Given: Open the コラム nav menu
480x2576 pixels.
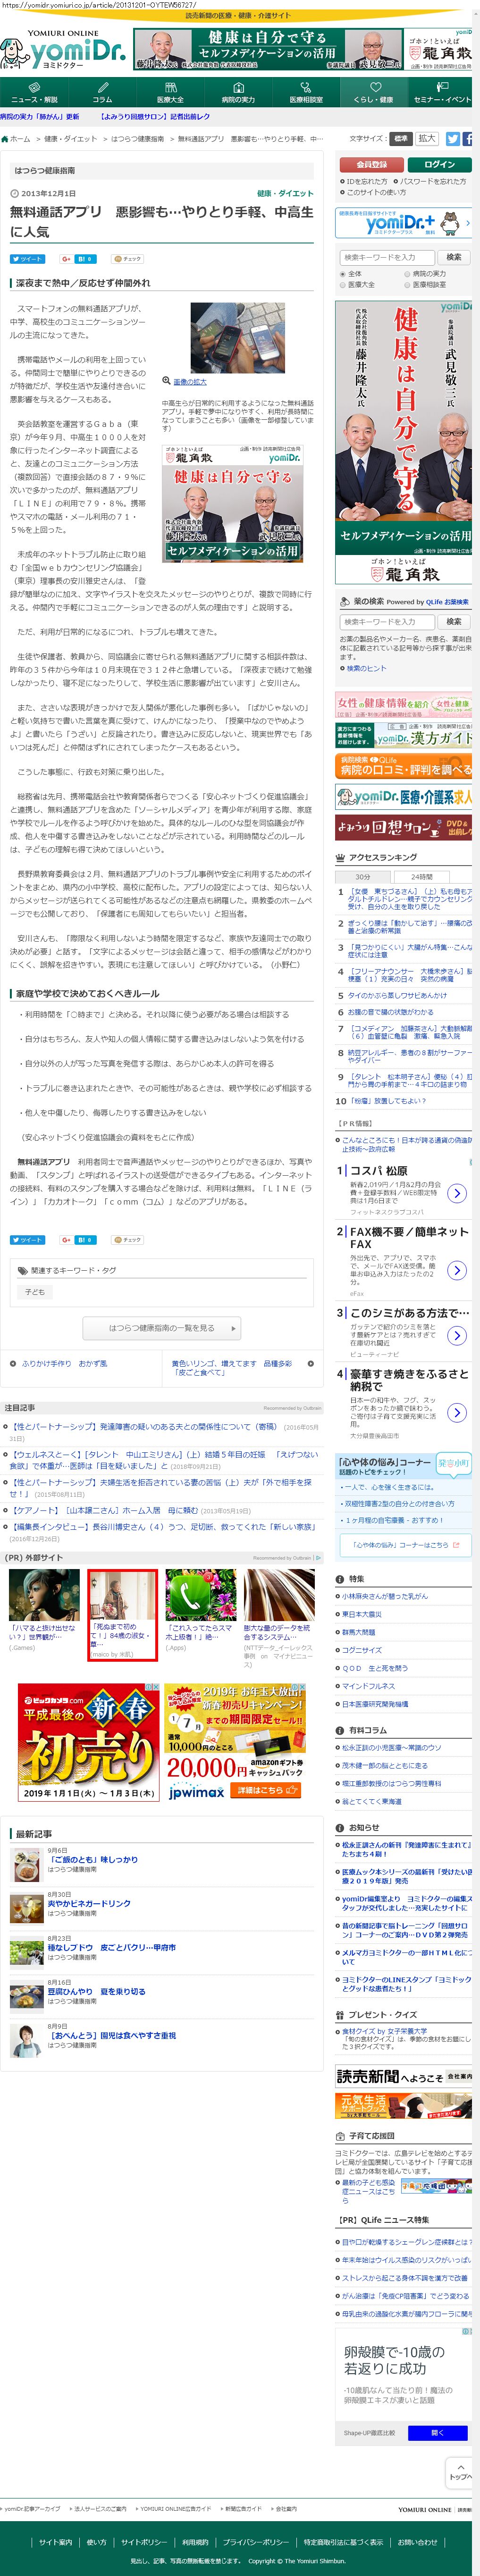Looking at the screenshot, I should click(102, 93).
